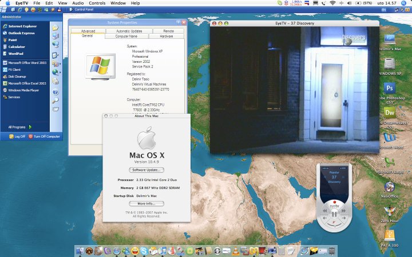Image resolution: width=412 pixels, height=257 pixels.
Task: Open the Window menu
Action: pos(118,3)
